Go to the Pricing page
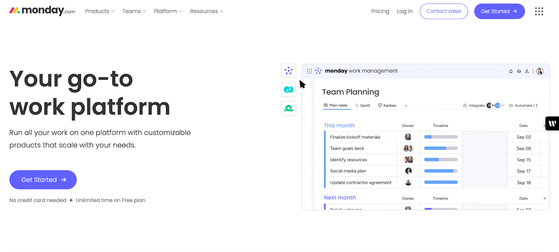 pos(380,11)
